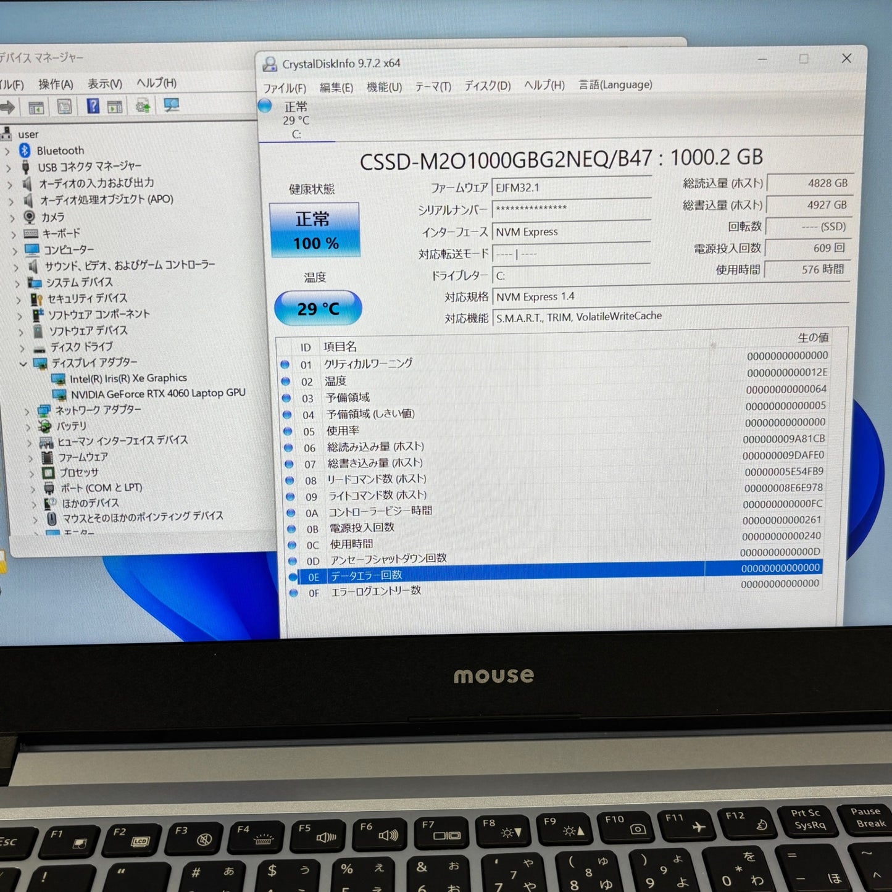Image resolution: width=892 pixels, height=892 pixels.
Task: Click the 正常 100% health status badge
Action: [315, 230]
